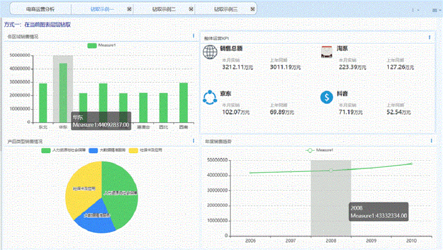Viewport: 443px width, 250px height.
Task: Switch to the 电商运营分析 tab
Action: (40, 9)
